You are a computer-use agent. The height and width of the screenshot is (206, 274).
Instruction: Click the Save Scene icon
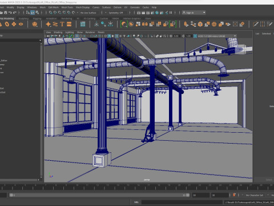click(x=6, y=13)
